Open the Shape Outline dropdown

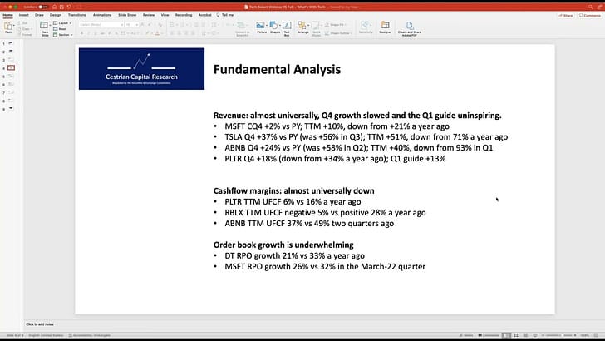[x=338, y=33]
